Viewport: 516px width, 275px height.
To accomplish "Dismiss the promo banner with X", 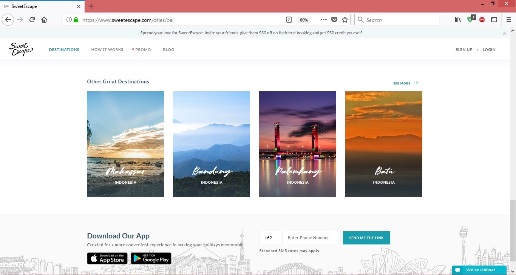I will pyautogui.click(x=504, y=33).
